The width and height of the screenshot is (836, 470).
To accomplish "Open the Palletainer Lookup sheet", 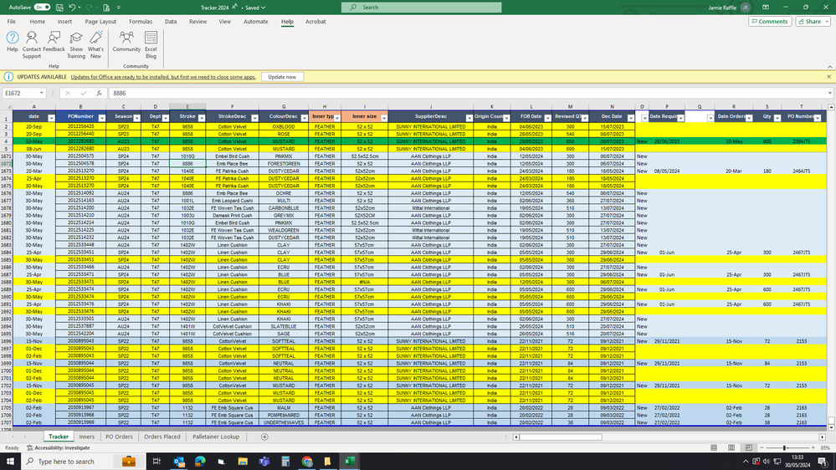I will 216,437.
